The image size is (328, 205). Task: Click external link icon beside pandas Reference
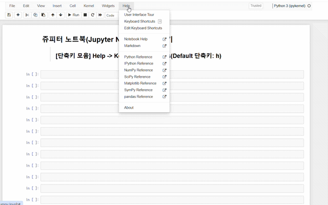165,97
